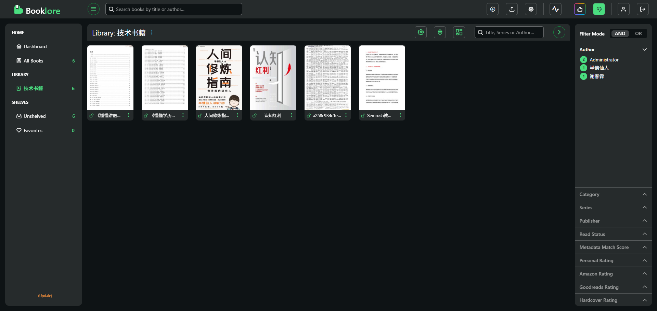
Task: Expand the Publisher filter section
Action: [x=613, y=221]
